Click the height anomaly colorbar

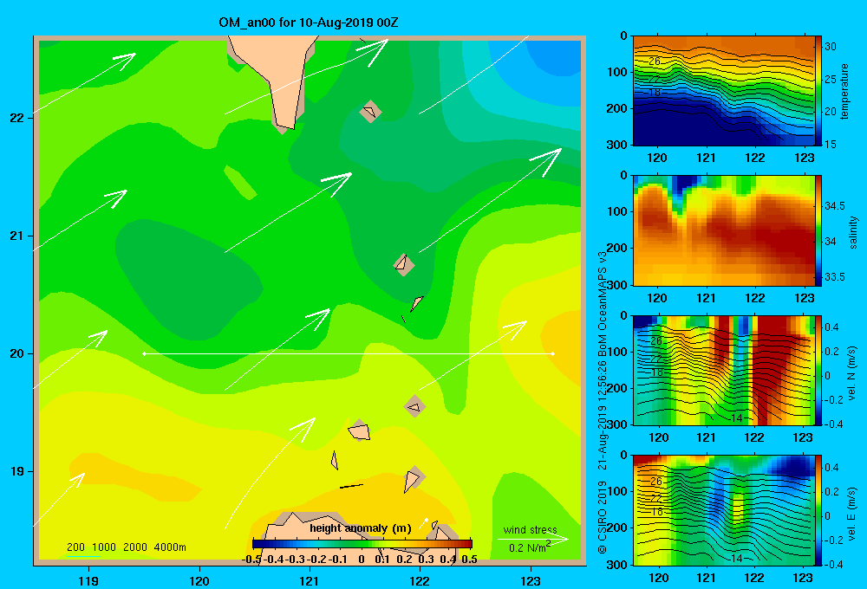click(x=362, y=544)
